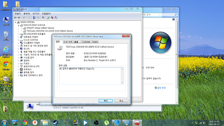Click the blue Help question-mark toolbar icon
Image resolution: width=224 pixels, height=126 pixels.
(x=34, y=18)
